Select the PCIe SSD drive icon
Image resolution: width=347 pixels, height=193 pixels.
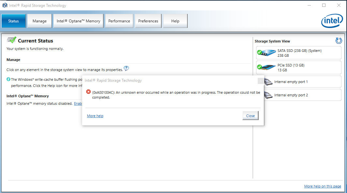pyautogui.click(x=267, y=67)
